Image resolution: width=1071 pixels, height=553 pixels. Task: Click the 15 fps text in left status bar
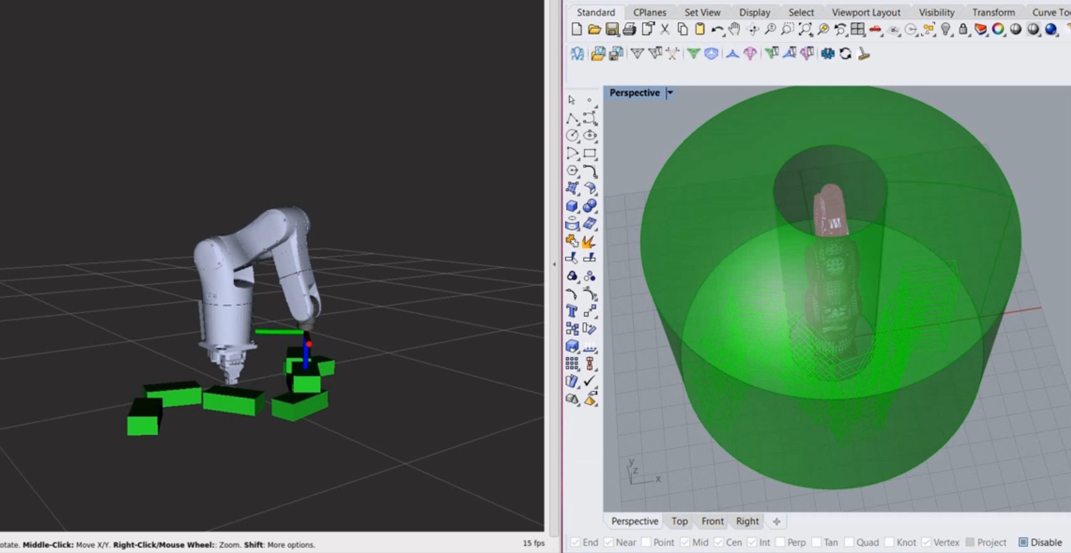point(533,544)
